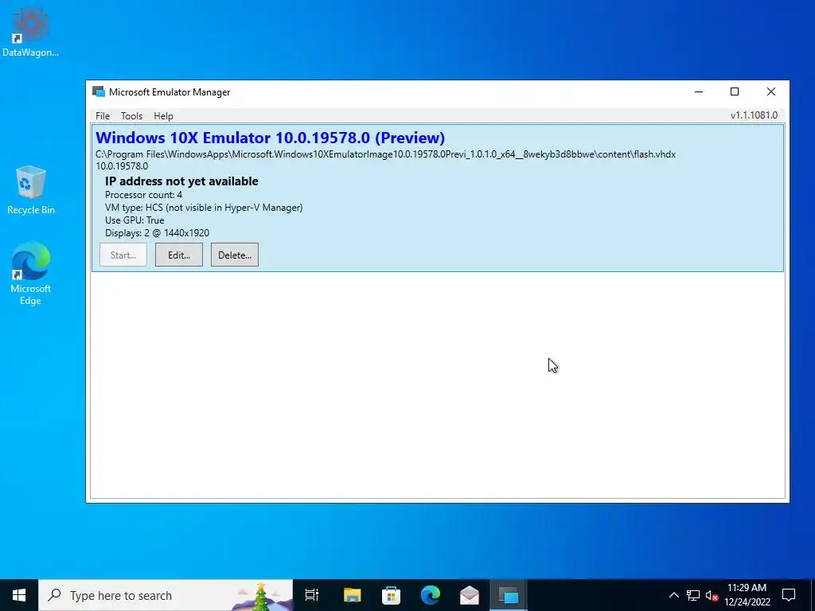Viewport: 815px width, 611px height.
Task: Open the File menu
Action: 103,116
